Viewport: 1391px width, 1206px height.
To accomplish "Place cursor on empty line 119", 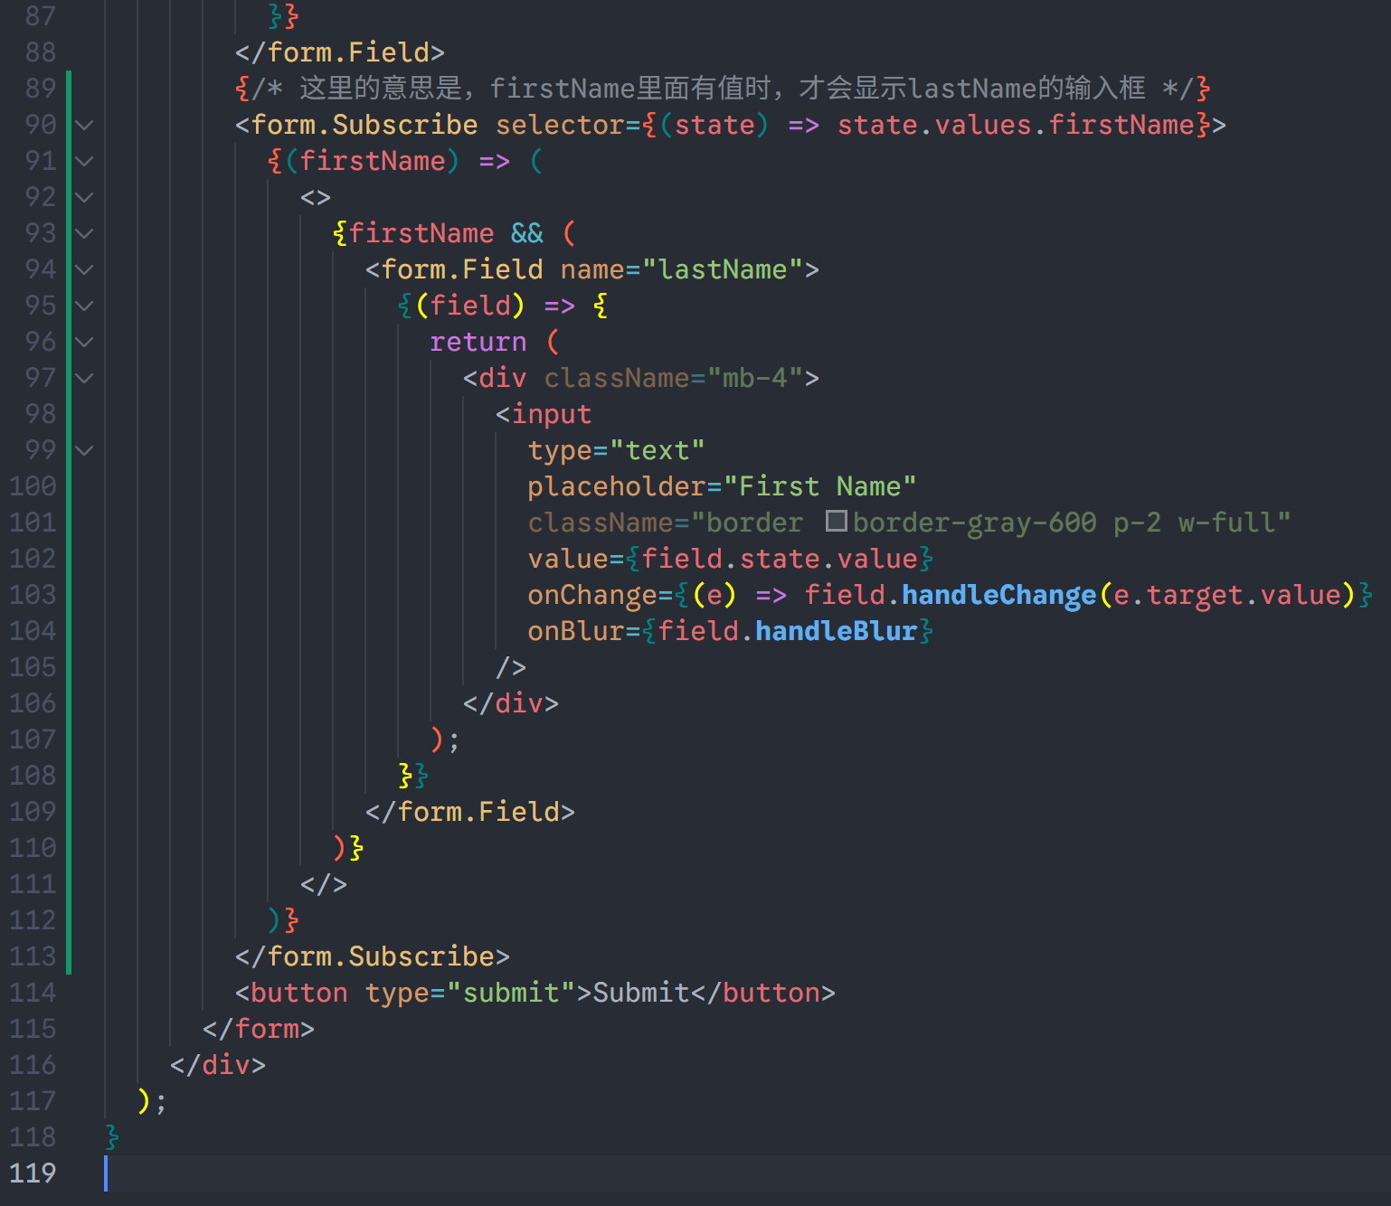I will (543, 1173).
